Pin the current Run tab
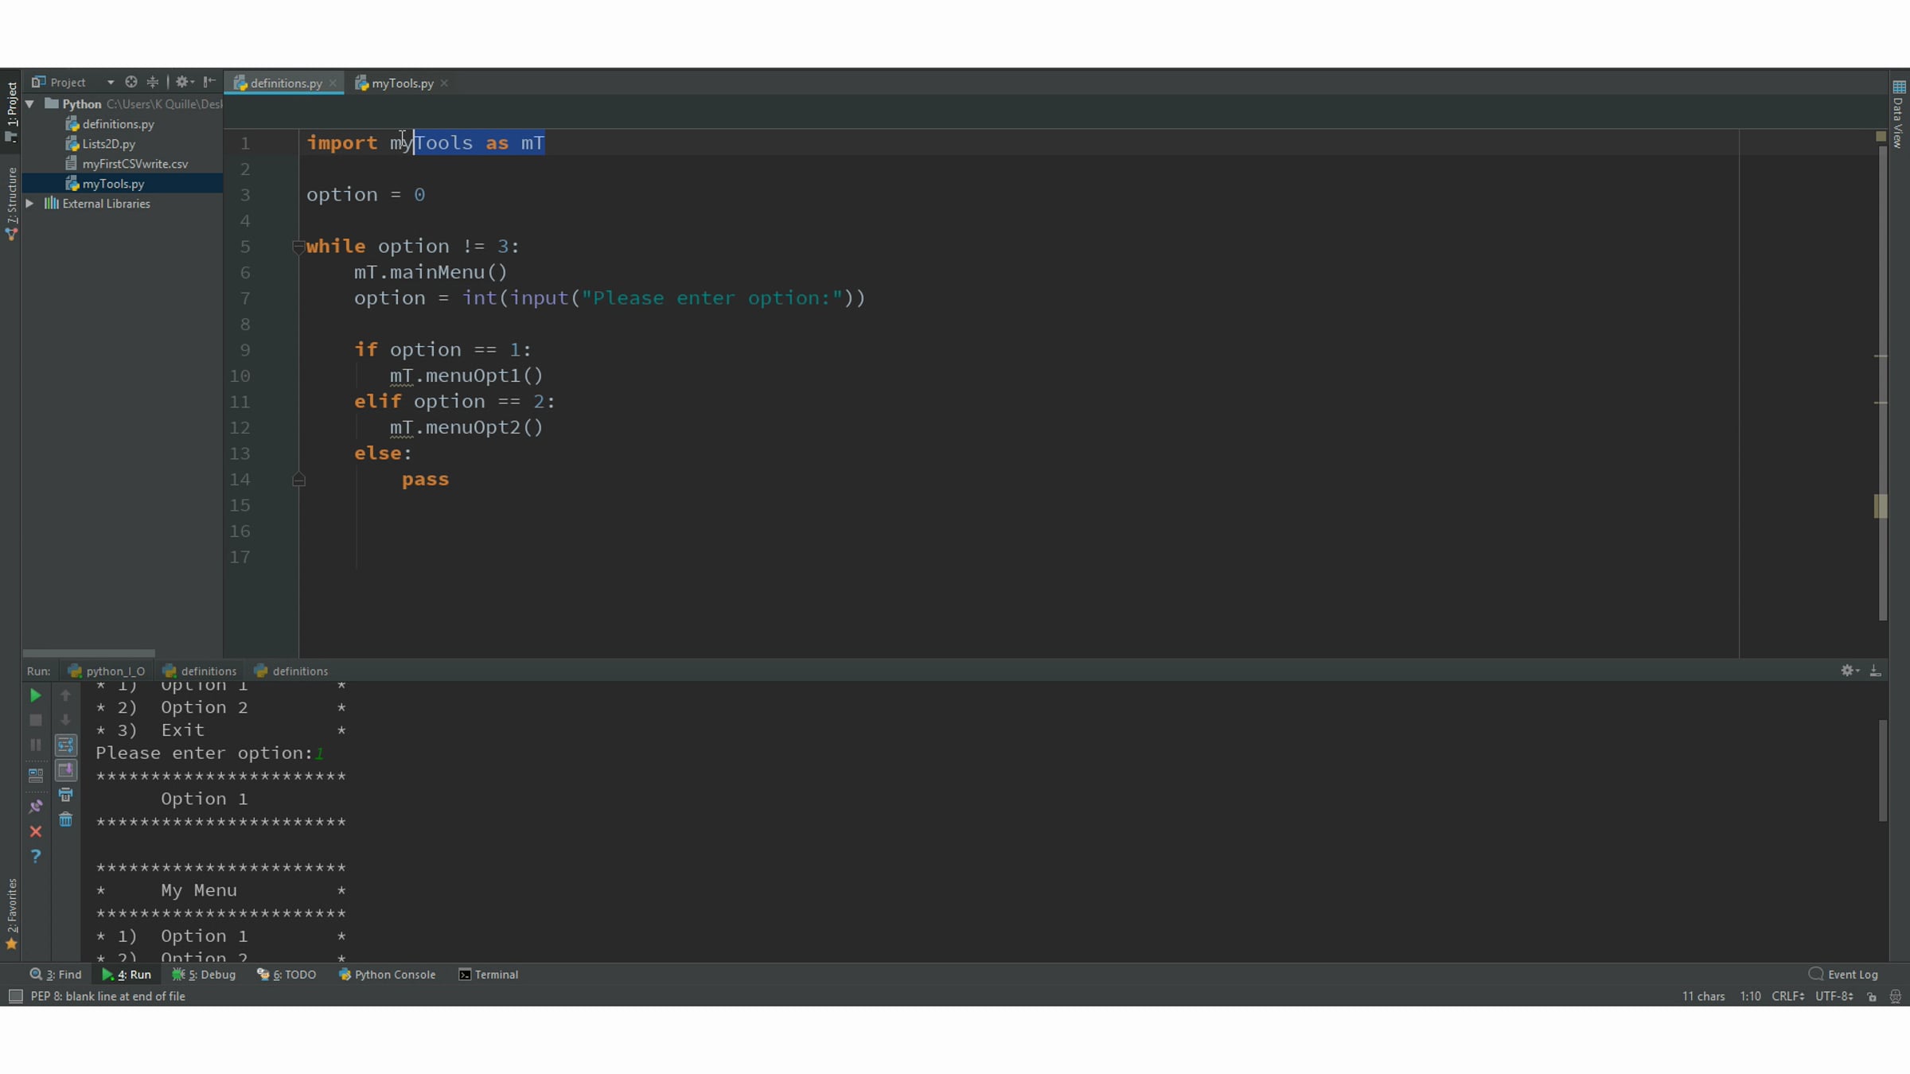1910x1074 pixels. (x=35, y=806)
